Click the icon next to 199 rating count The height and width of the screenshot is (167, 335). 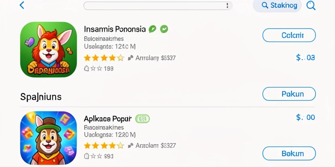click(86, 68)
